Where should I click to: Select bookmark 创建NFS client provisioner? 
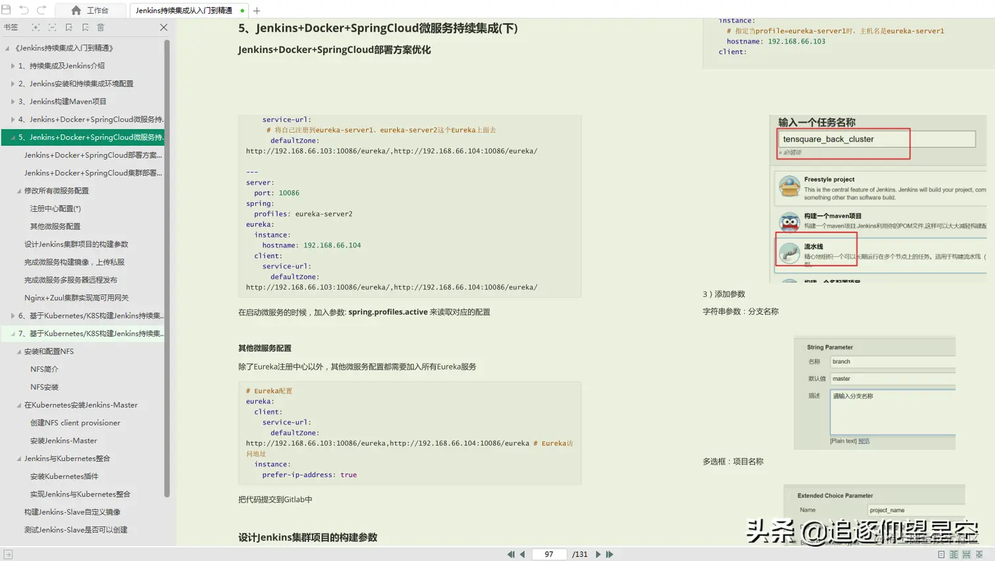click(x=75, y=423)
